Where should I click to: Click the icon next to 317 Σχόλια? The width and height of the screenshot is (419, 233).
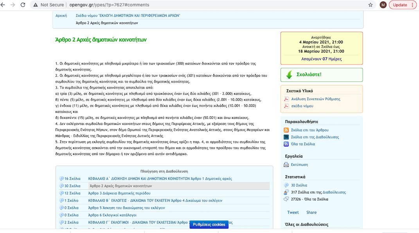coord(286,192)
